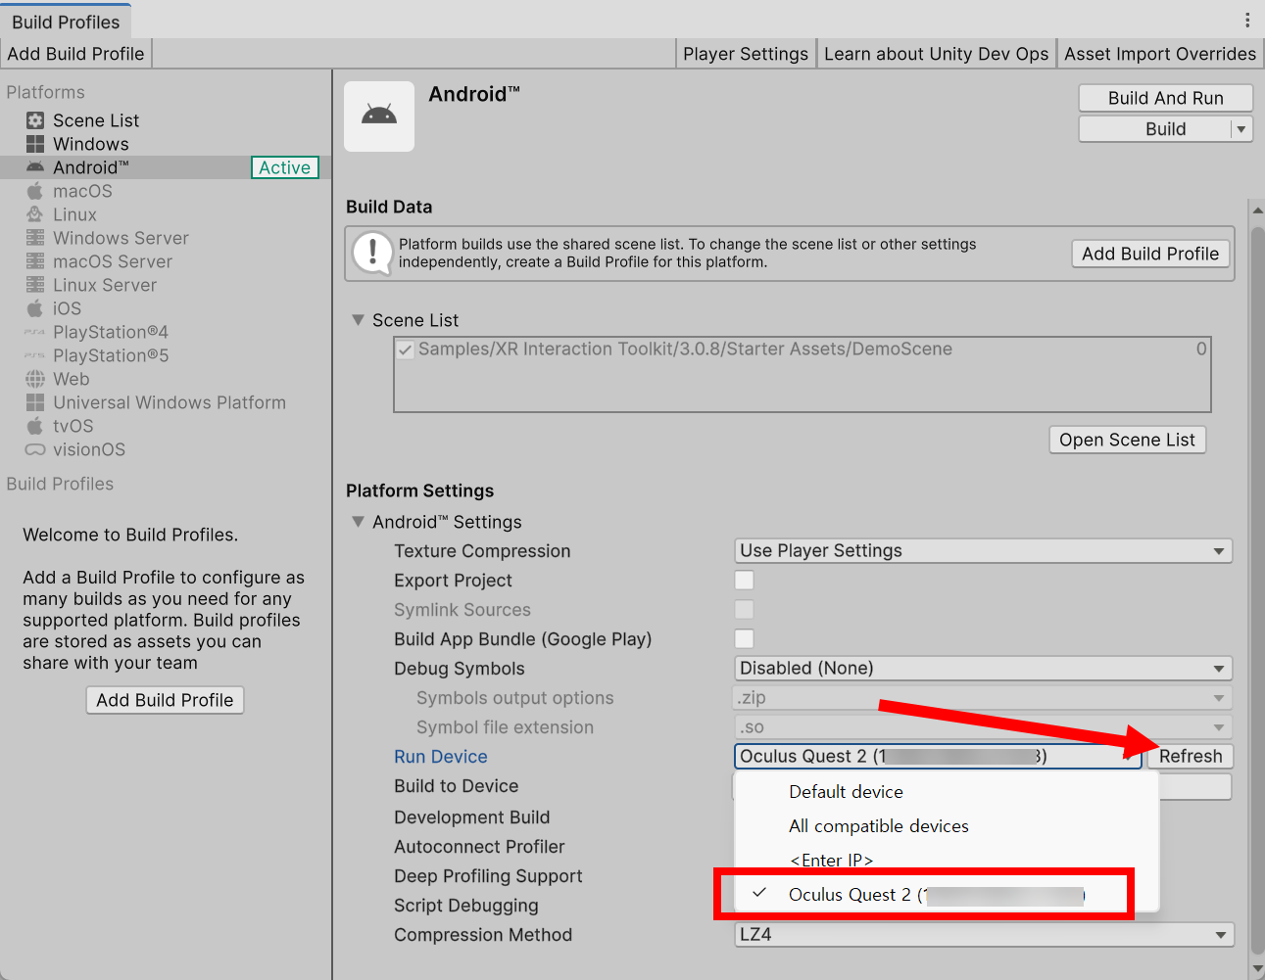The width and height of the screenshot is (1265, 980).
Task: Click the large Android platform thumbnail
Action: pyautogui.click(x=379, y=117)
